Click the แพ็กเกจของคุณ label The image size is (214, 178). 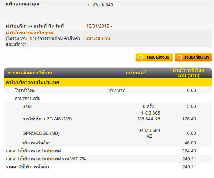click(x=23, y=4)
